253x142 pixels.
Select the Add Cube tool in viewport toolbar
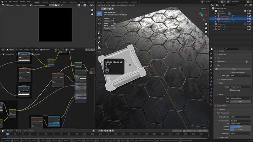(99, 52)
